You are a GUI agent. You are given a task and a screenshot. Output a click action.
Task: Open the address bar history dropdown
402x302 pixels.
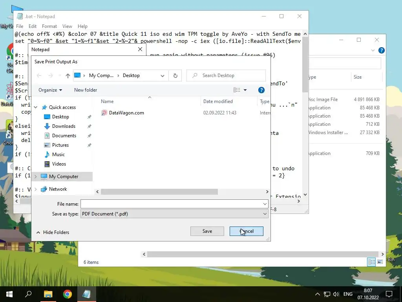pos(163,76)
